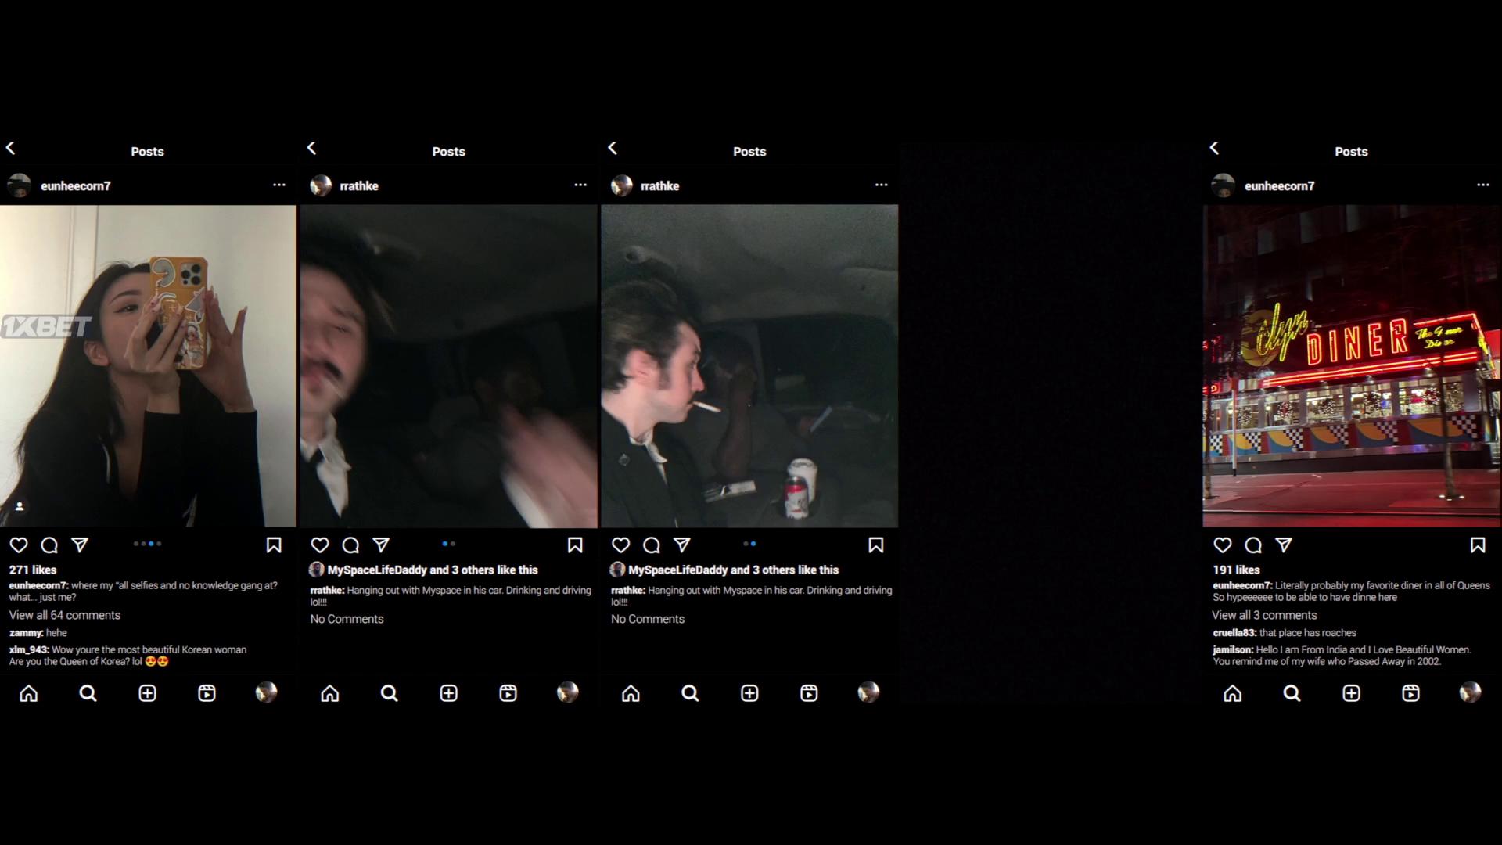Open profile avatar in rightmost bottom bar
Screen dimensions: 1502x845
[1470, 692]
